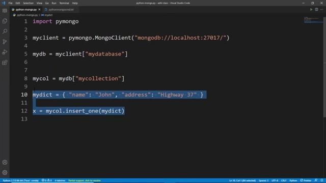Change the CRLF end-of-line sequence
326x183 pixels.
tap(284, 180)
